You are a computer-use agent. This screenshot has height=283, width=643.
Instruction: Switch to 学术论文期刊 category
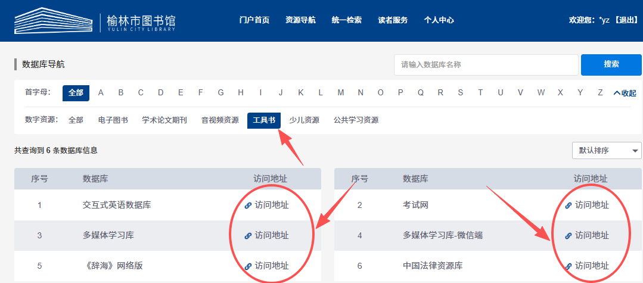pos(164,120)
